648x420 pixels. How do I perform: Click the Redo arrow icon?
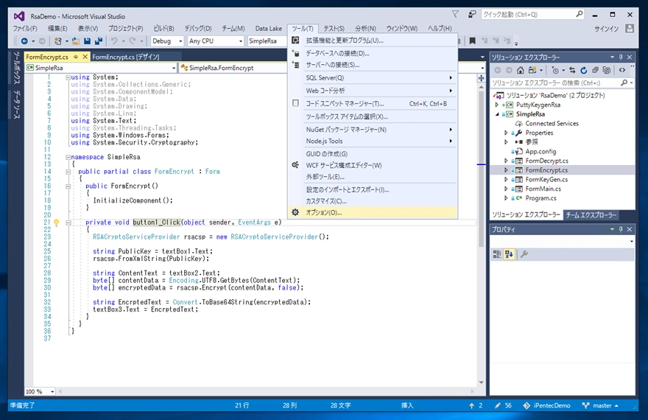click(x=133, y=41)
